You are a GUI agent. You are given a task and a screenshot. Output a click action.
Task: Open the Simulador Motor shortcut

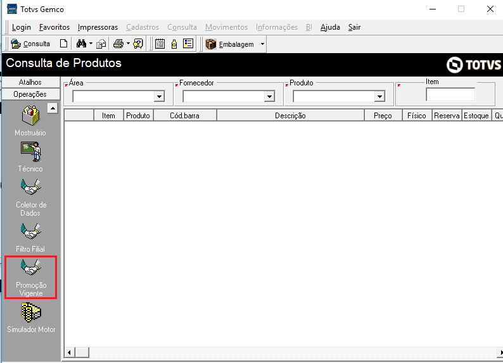[31, 318]
